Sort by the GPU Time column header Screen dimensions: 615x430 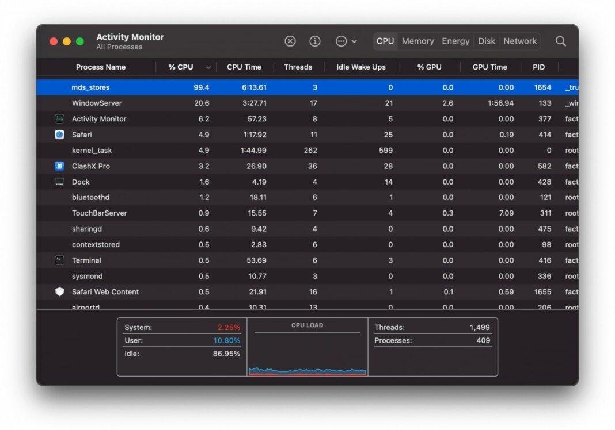pos(490,67)
